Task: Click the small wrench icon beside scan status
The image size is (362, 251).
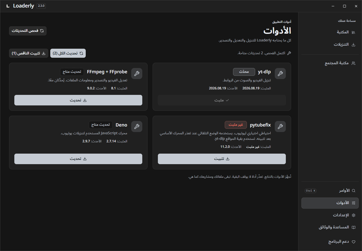Action: click(x=289, y=53)
